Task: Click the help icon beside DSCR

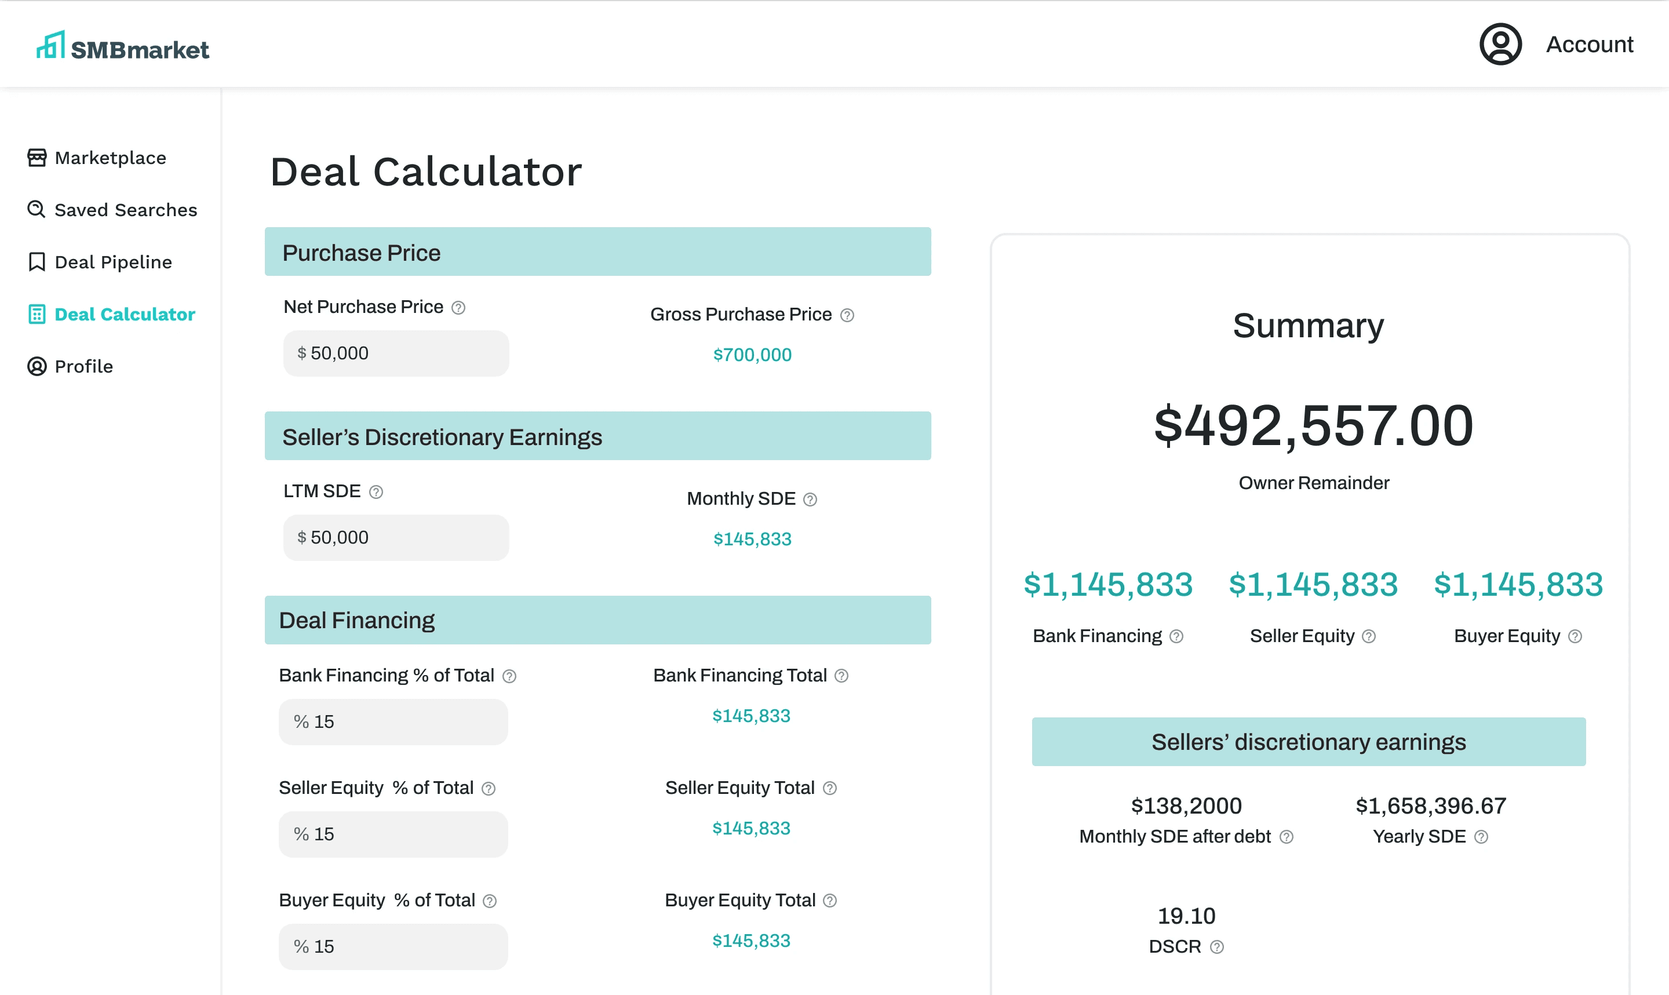Action: [x=1216, y=947]
